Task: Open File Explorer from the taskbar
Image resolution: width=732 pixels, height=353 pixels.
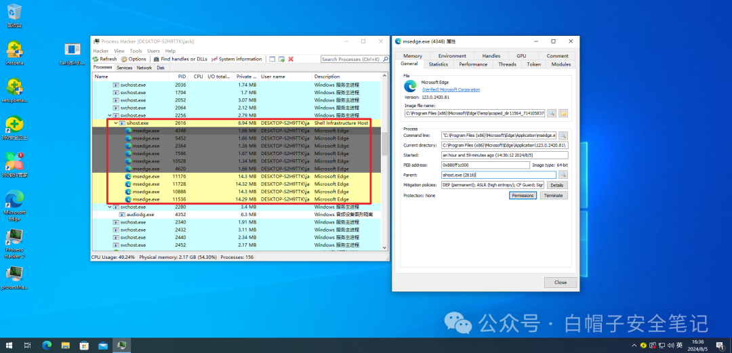Action: [x=65, y=346]
